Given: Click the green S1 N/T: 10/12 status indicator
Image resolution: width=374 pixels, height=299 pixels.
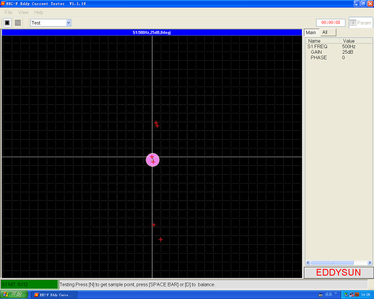Looking at the screenshot, I should pos(29,285).
